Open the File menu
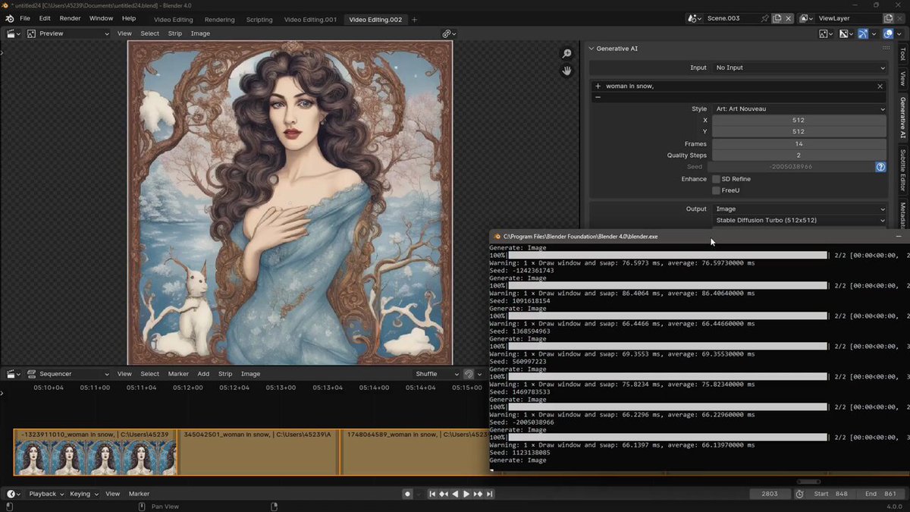 [x=25, y=18]
